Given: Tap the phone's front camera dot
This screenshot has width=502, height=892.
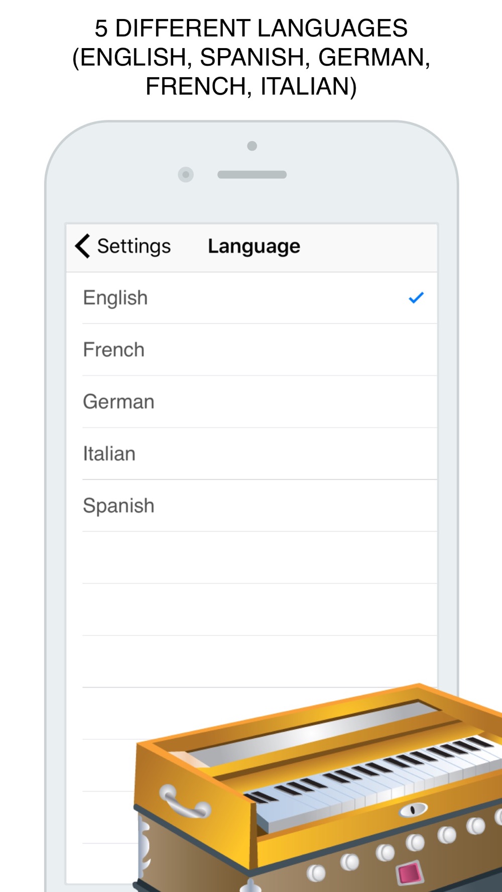Looking at the screenshot, I should 186,175.
